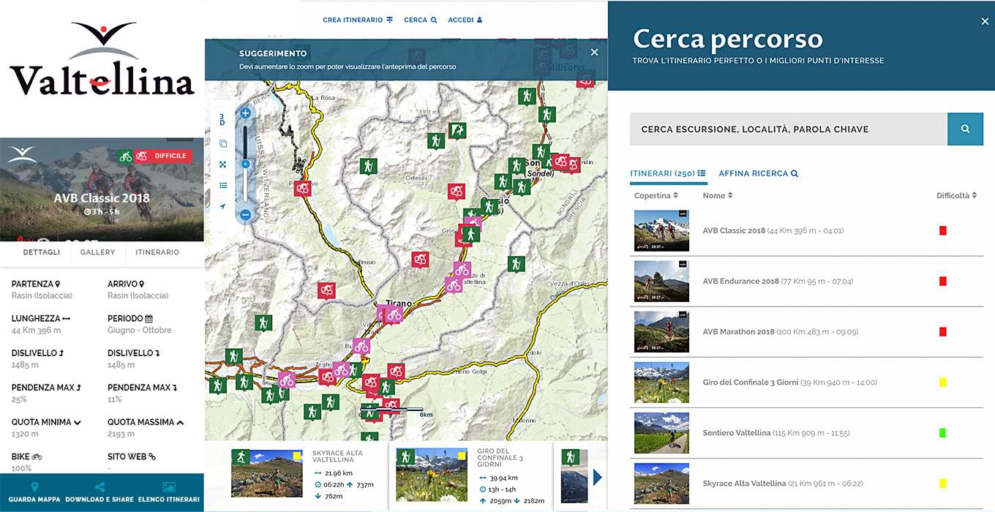Viewport: 995px width, 512px height.
Task: Toggle the 3D map view
Action: tap(222, 119)
